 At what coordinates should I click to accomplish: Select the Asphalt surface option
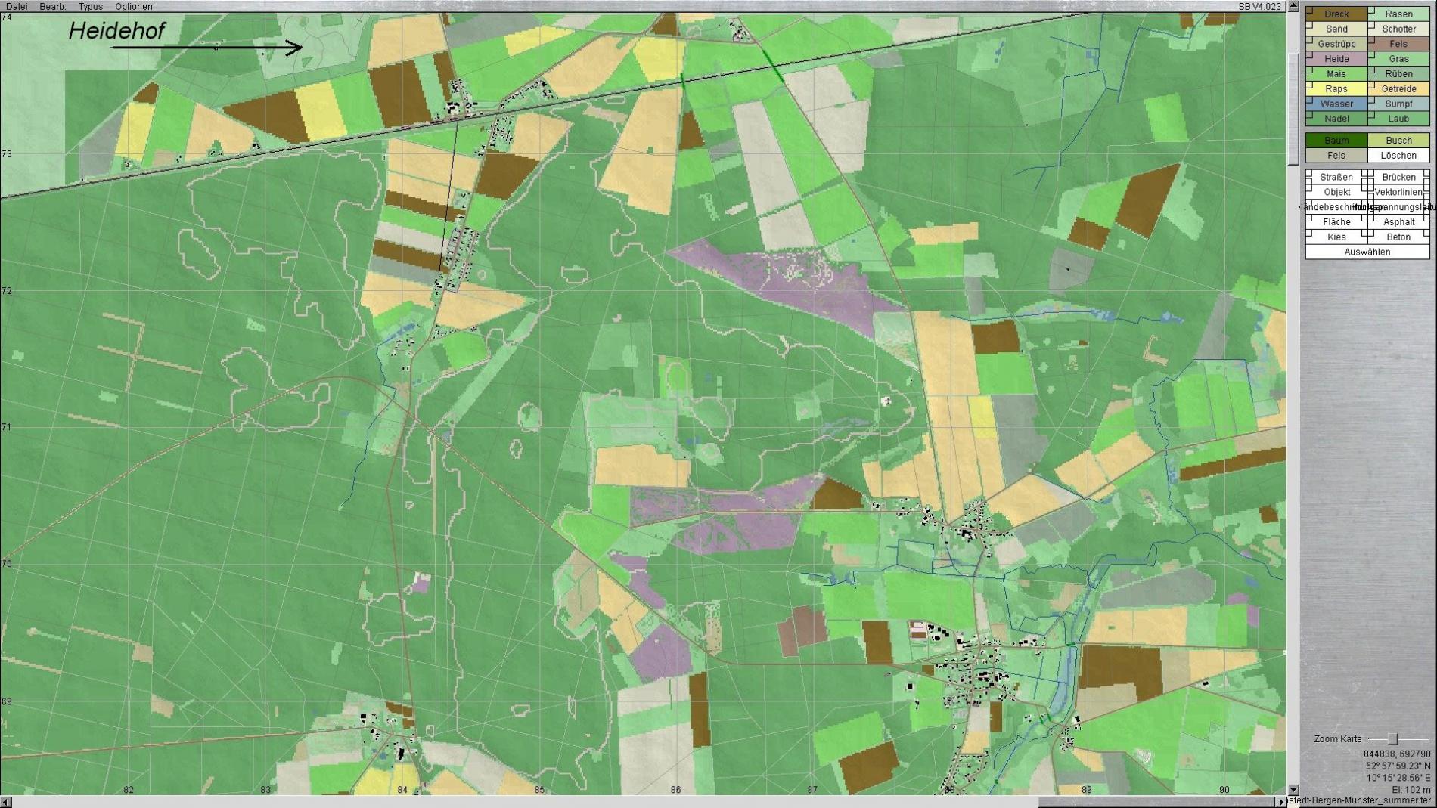[x=1398, y=222]
